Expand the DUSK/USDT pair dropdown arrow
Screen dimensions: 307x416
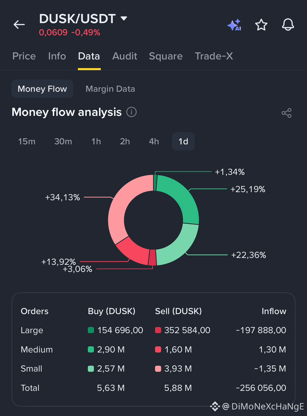[123, 19]
